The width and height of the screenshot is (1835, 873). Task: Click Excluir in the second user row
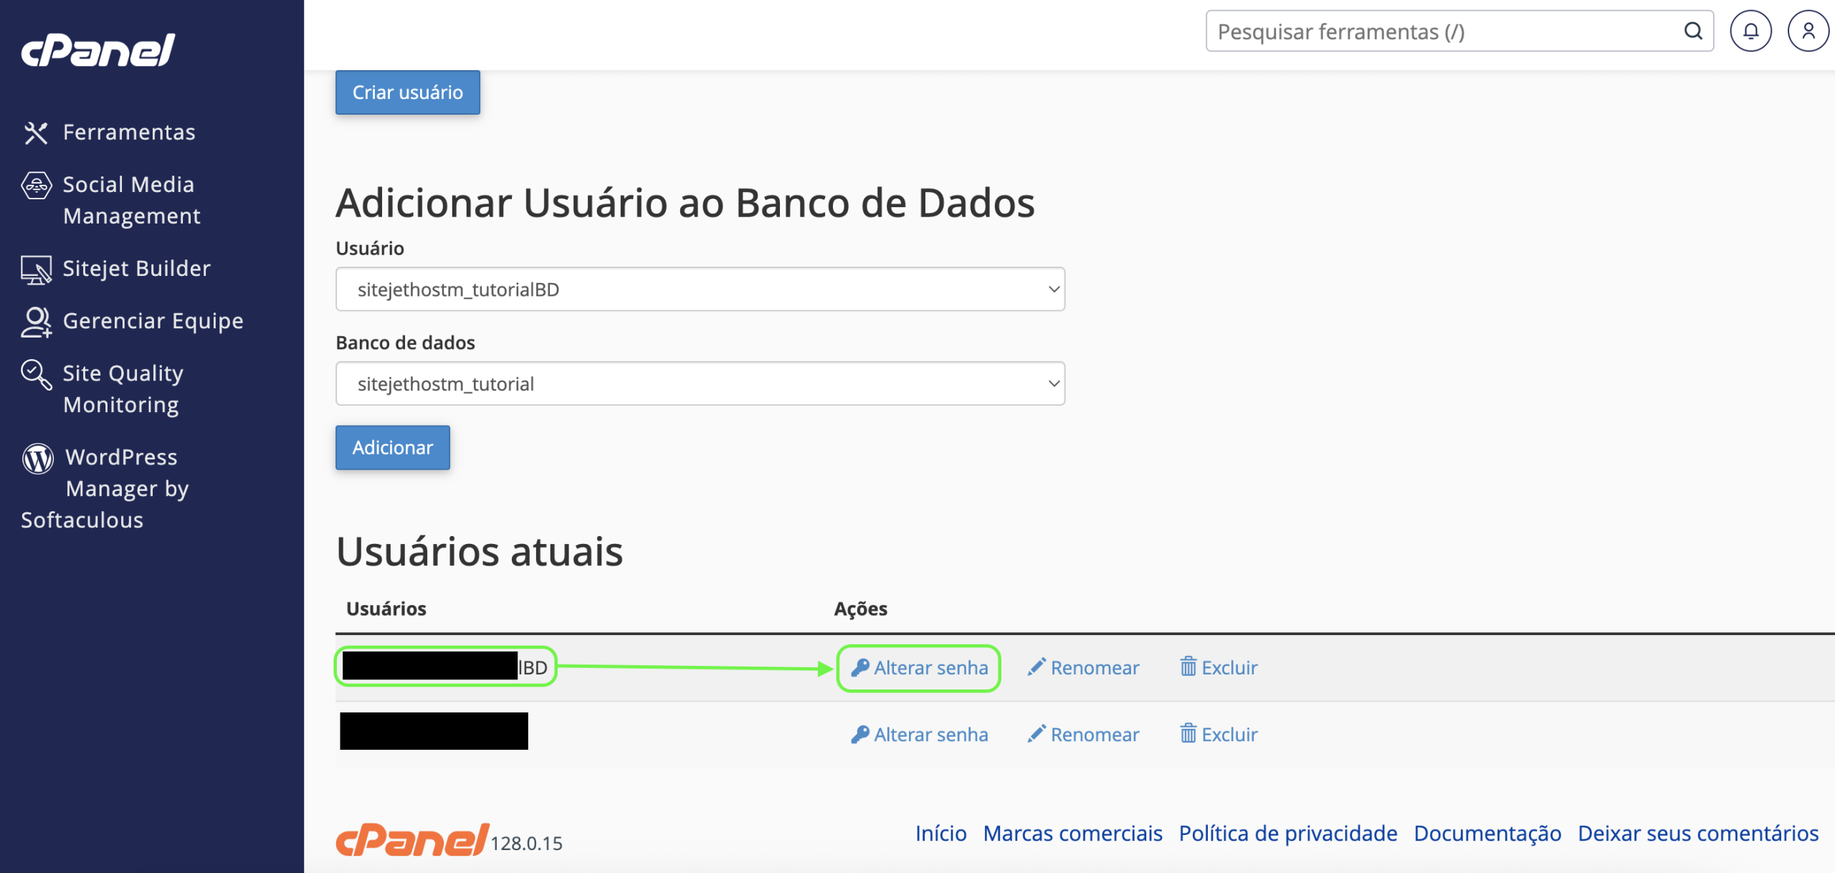tap(1219, 735)
